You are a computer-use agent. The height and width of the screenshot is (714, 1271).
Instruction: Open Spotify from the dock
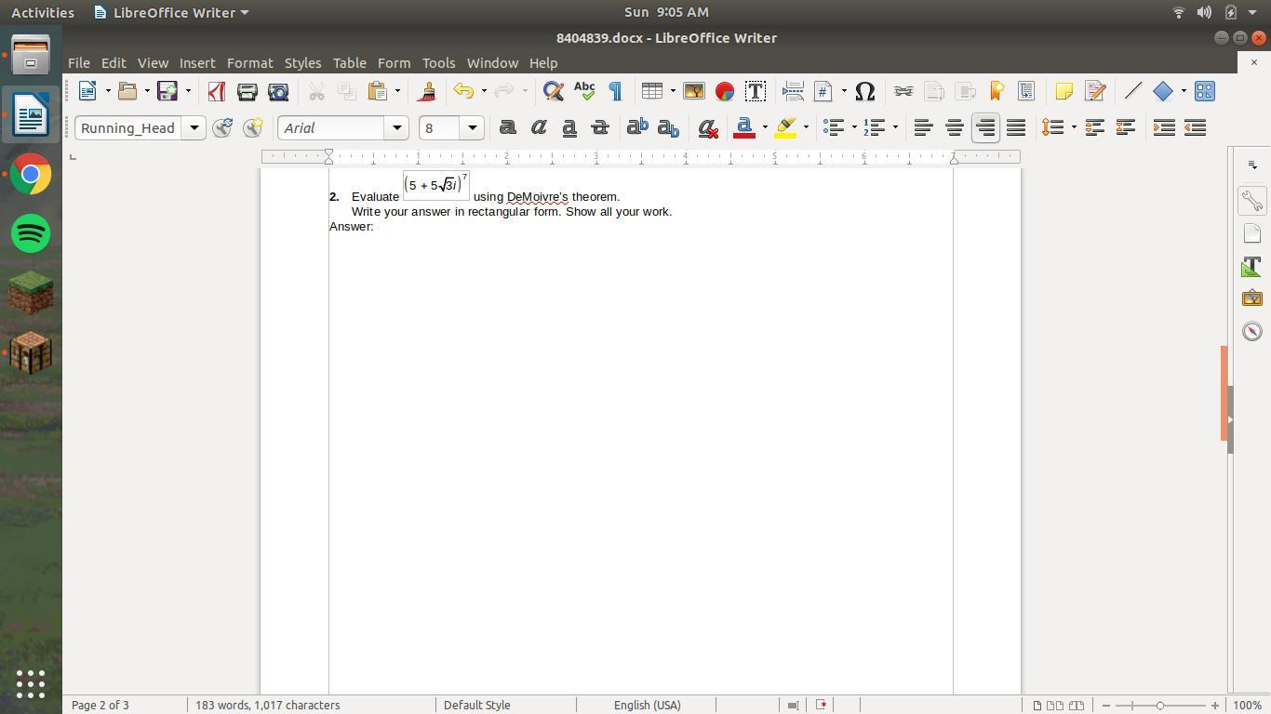(x=31, y=233)
